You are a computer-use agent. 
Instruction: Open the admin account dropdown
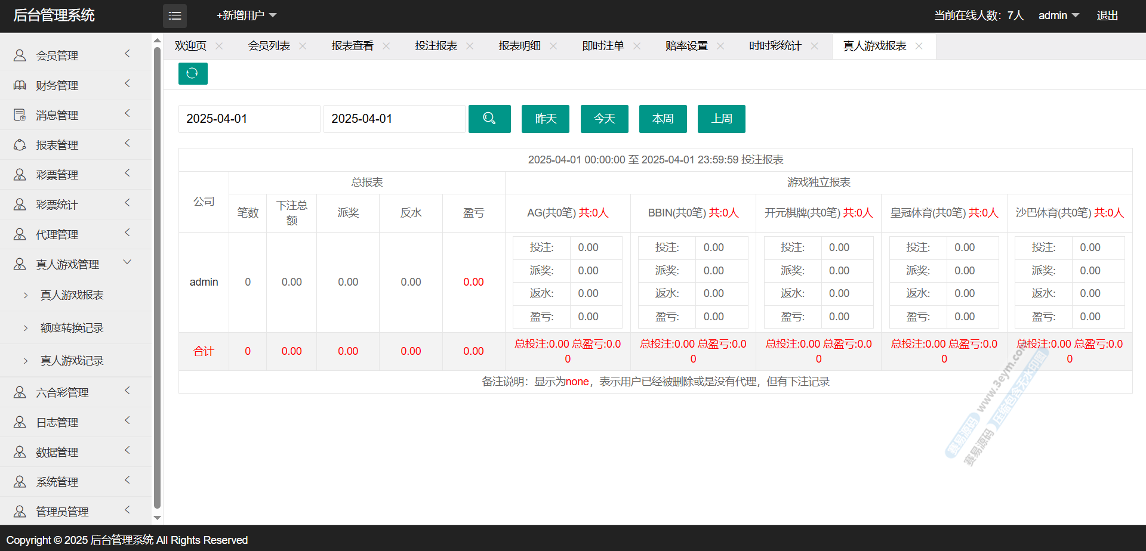(x=1058, y=16)
